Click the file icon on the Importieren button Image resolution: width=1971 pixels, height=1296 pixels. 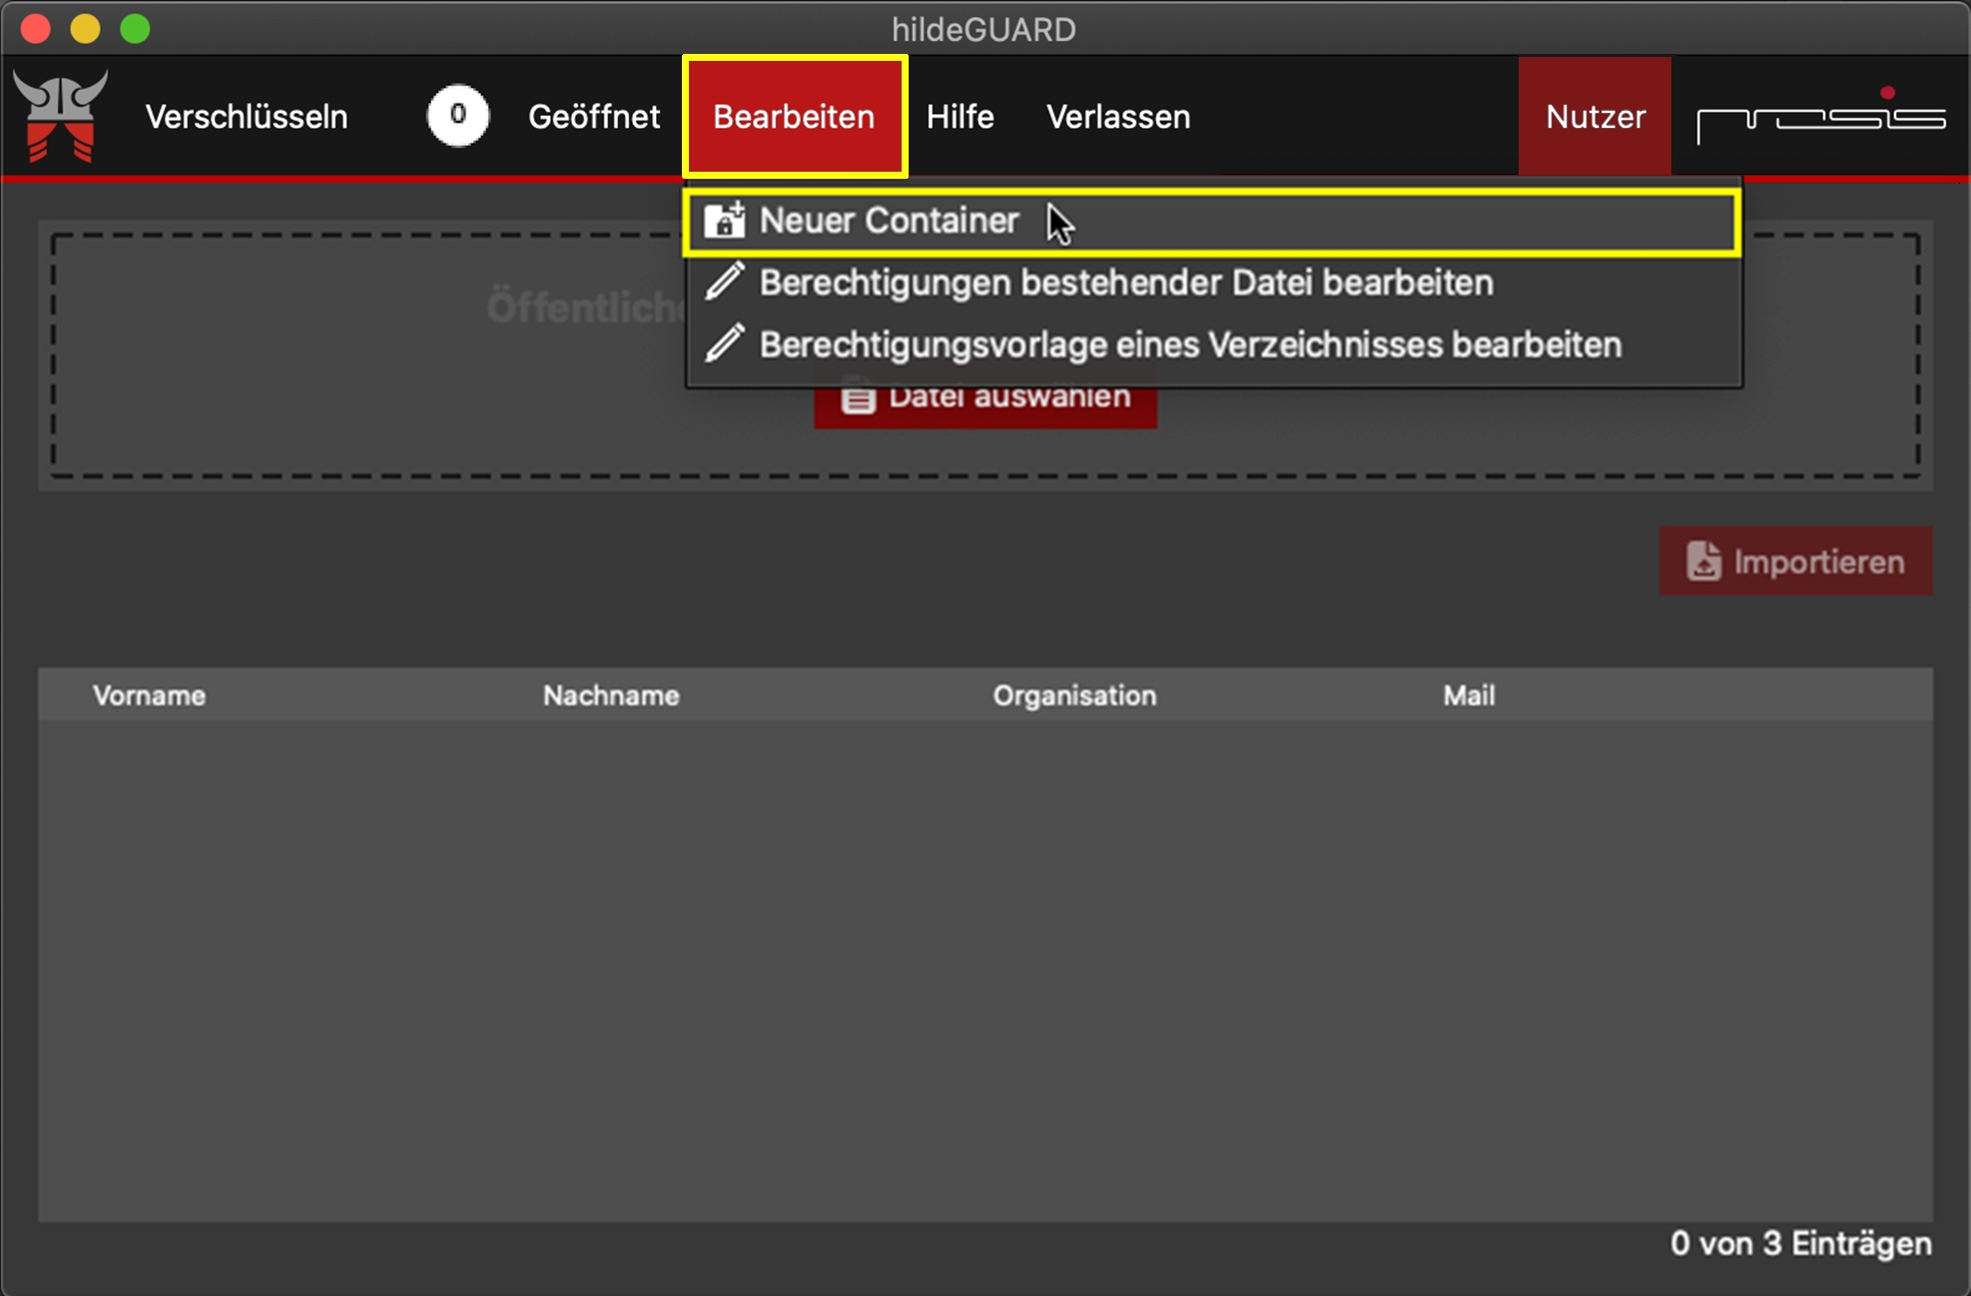(x=1703, y=562)
